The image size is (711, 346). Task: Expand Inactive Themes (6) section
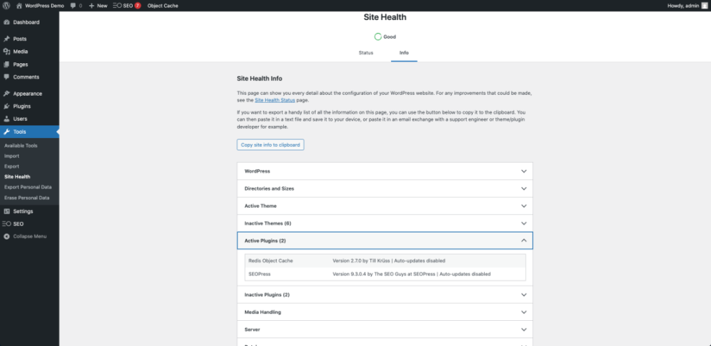click(x=385, y=223)
